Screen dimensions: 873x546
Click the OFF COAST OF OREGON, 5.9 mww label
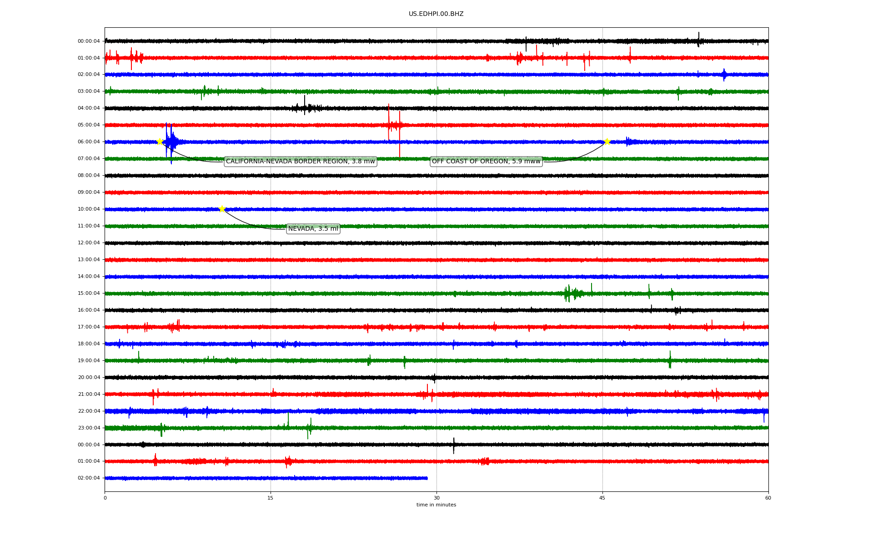486,162
